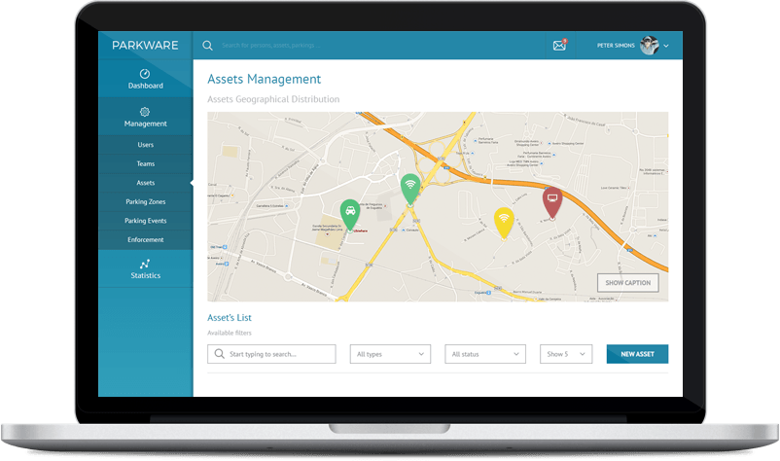
Task: Go to Users submenu item
Action: (x=145, y=145)
